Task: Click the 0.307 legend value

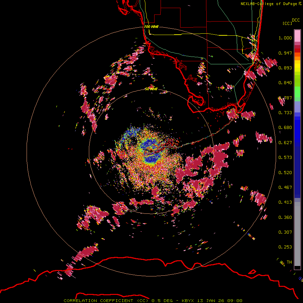Action: point(285,232)
